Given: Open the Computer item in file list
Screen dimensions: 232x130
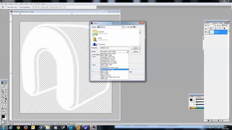Looking at the screenshot, I should point(99,44).
